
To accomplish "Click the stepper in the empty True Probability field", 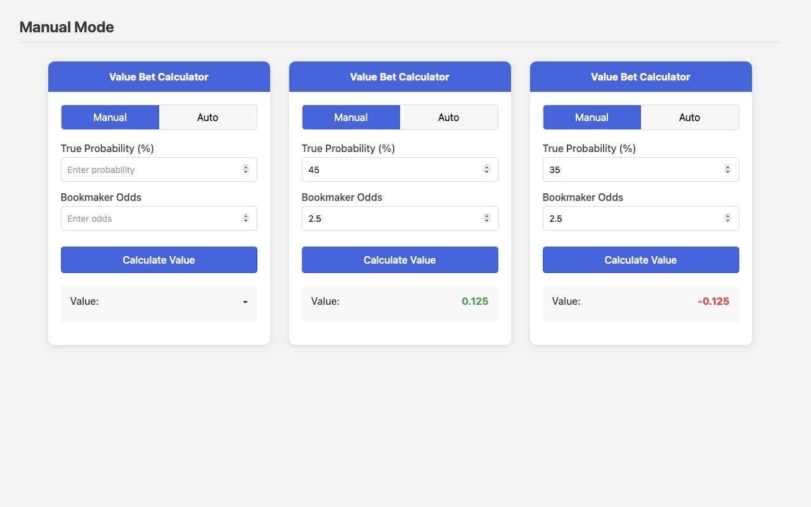I will pos(245,170).
